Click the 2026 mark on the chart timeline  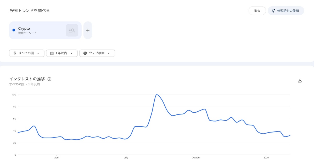click(266, 157)
